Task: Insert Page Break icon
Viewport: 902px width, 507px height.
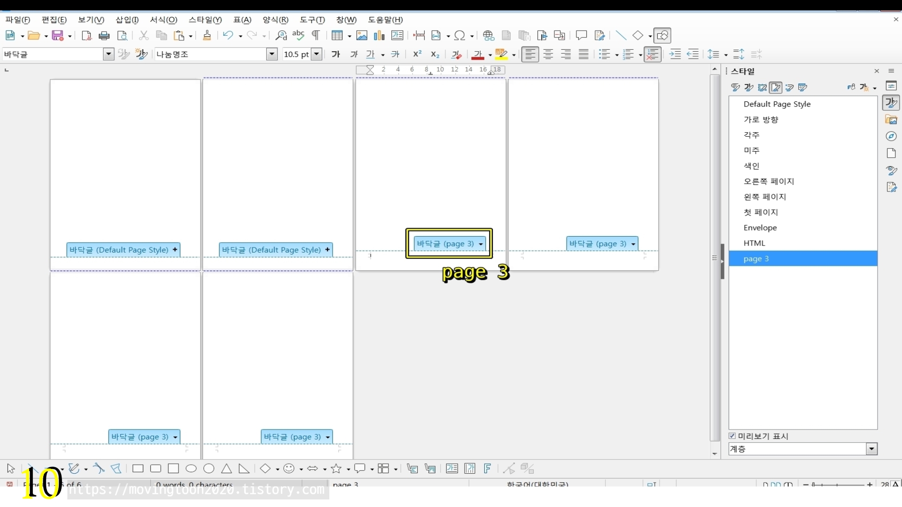Action: point(419,36)
